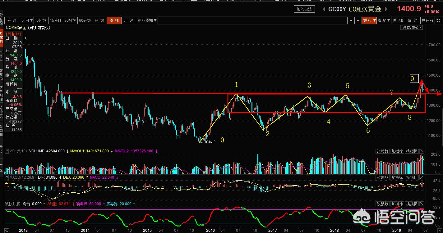Click the MAVOL1 value text
This screenshot has width=443, height=233.
[x=90, y=151]
